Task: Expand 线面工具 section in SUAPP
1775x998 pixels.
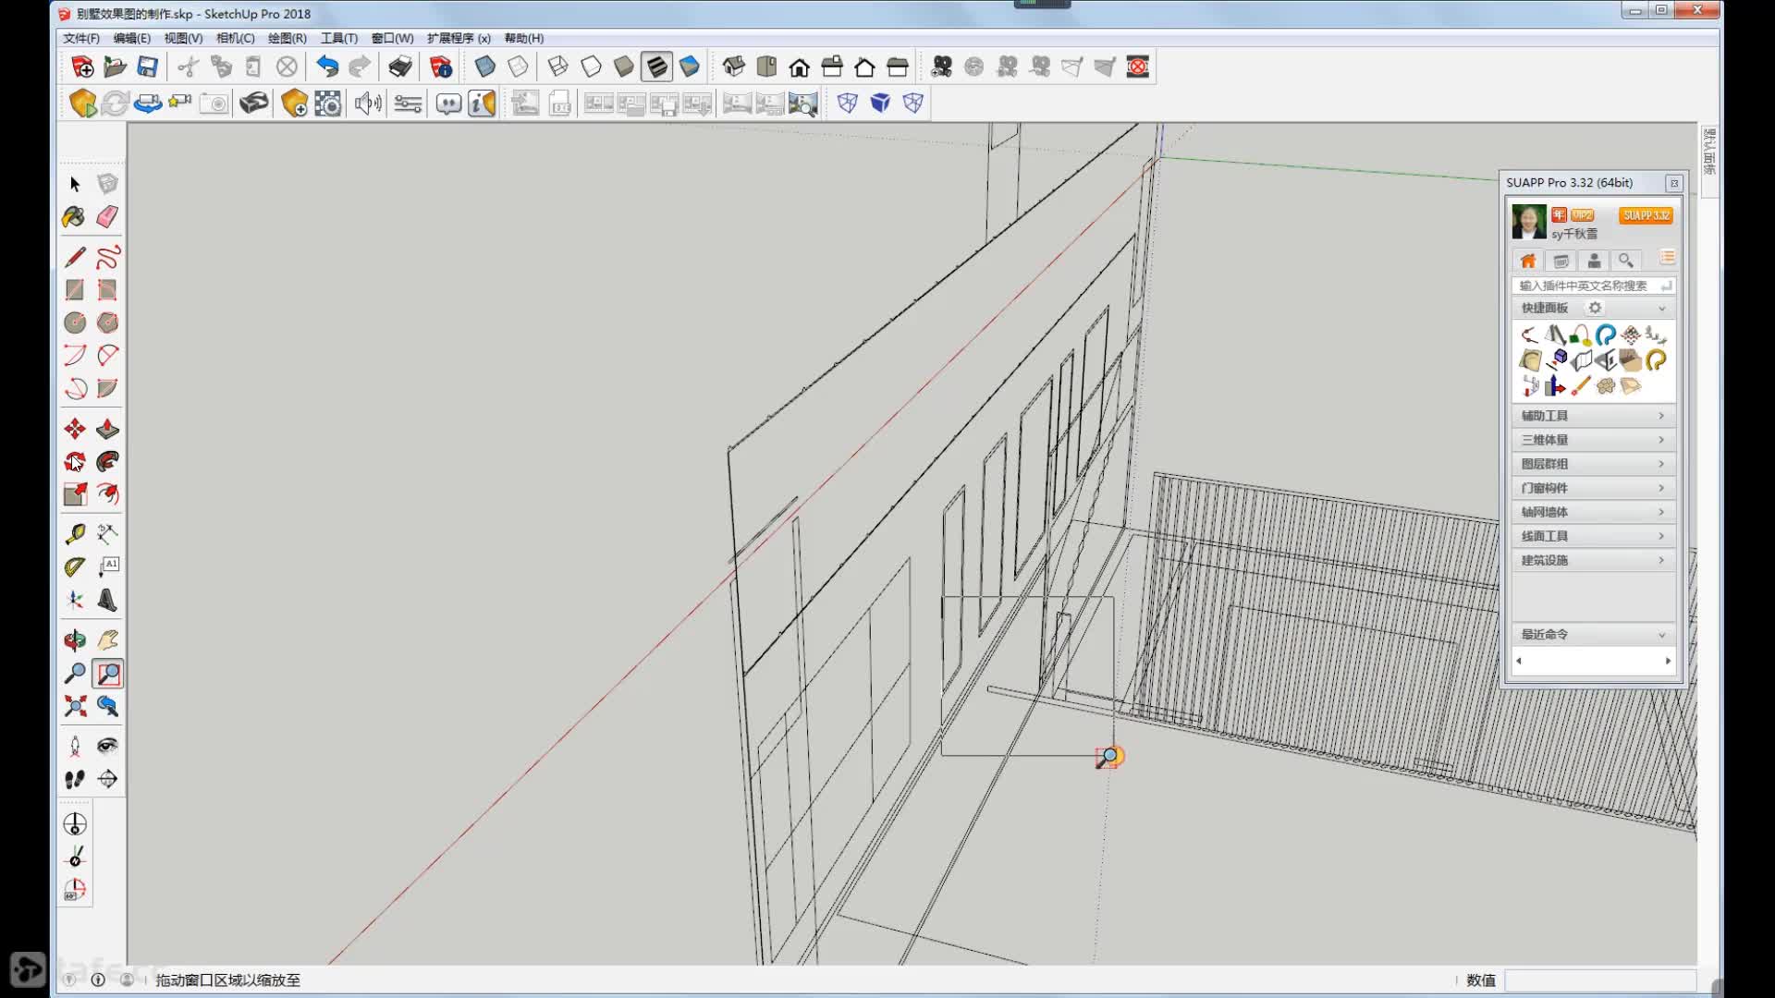Action: pyautogui.click(x=1593, y=536)
